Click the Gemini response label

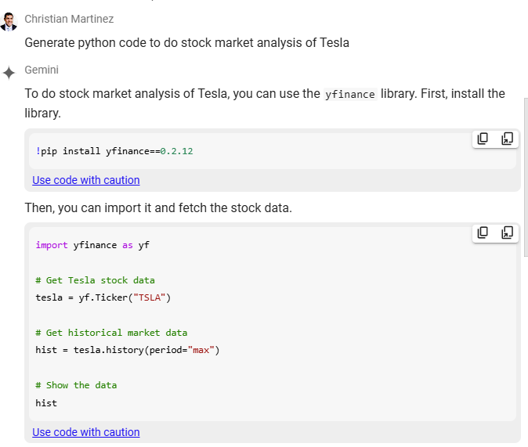tap(42, 70)
